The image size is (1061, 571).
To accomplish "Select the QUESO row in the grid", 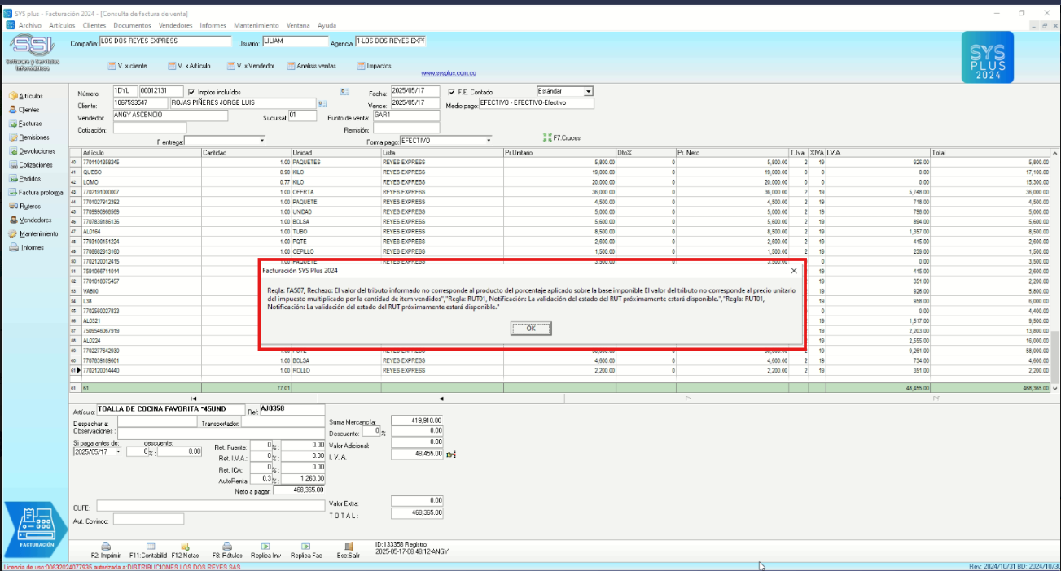I will pos(560,172).
